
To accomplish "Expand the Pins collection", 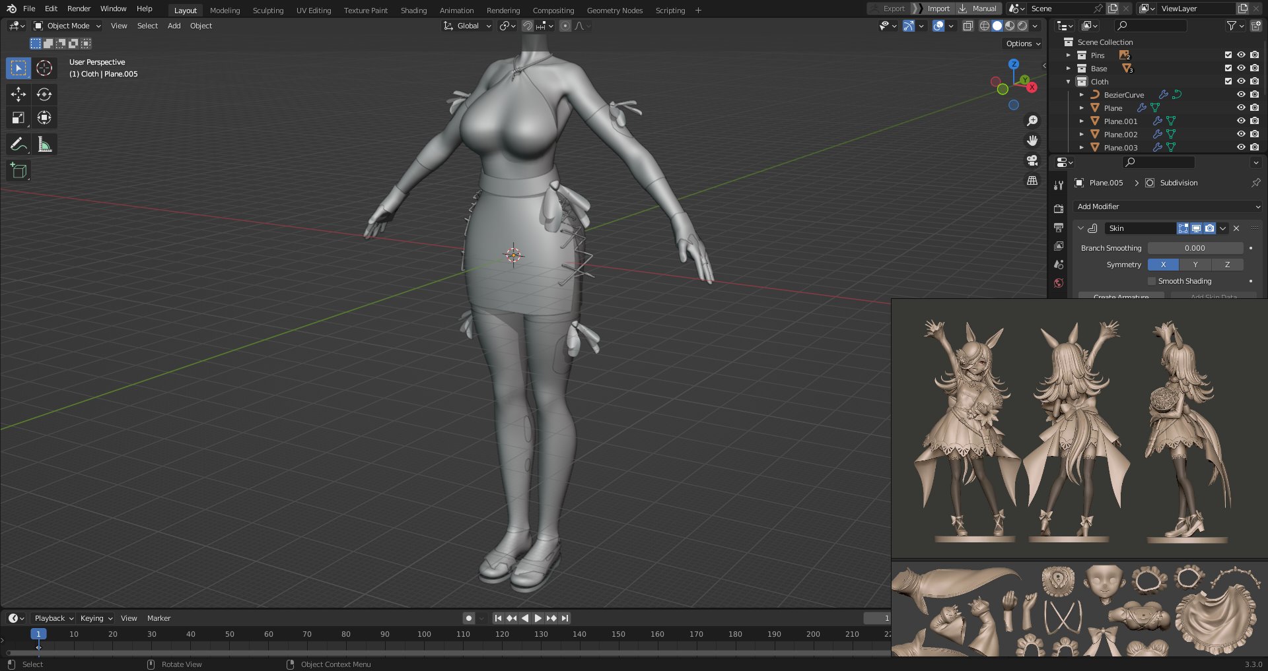I will 1068,55.
